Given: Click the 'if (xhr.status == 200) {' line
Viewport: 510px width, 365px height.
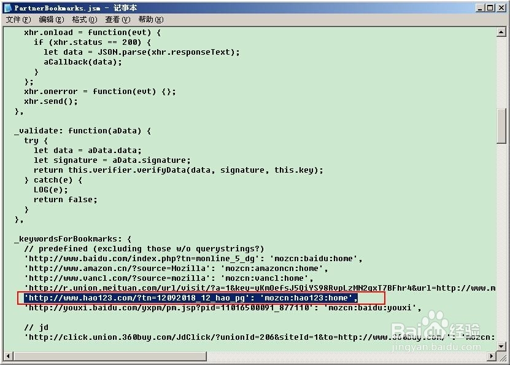Looking at the screenshot, I should click(93, 42).
